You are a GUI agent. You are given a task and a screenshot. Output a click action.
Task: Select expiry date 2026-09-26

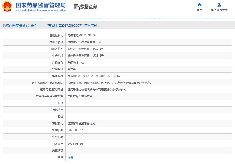click(75, 144)
